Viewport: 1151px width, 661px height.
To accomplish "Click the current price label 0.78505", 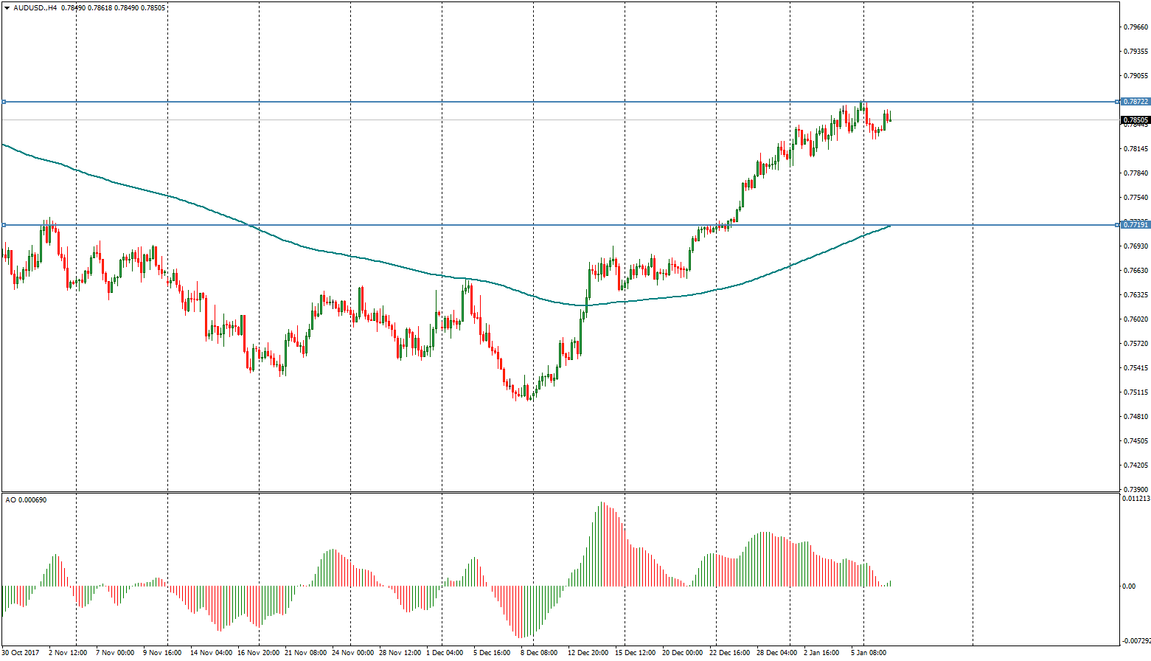I will (x=1136, y=120).
